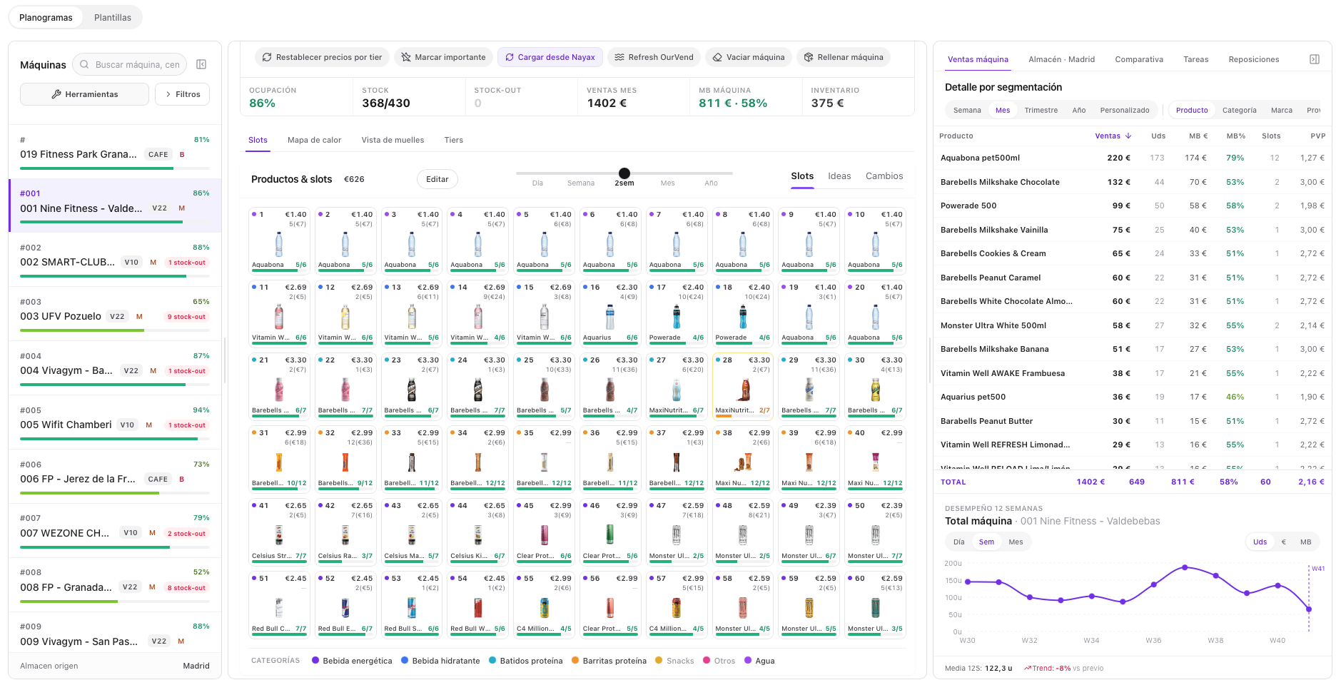Empty machine with Vaciar máquina
The image size is (1341, 685).
(748, 57)
